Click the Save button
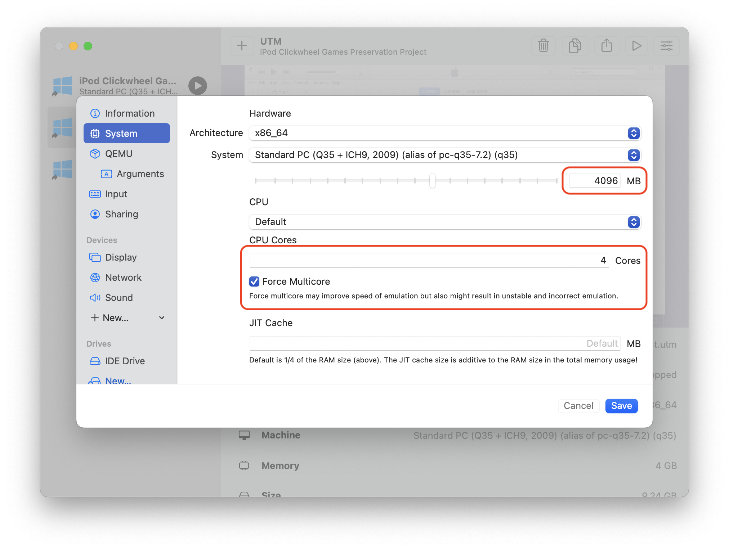This screenshot has height=550, width=729. (621, 406)
